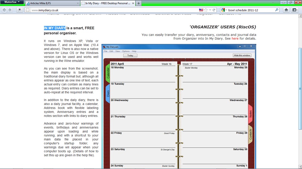Open the File menu in My Diary screenshot
Image resolution: width=302 pixels, height=169 pixels.
click(105, 51)
